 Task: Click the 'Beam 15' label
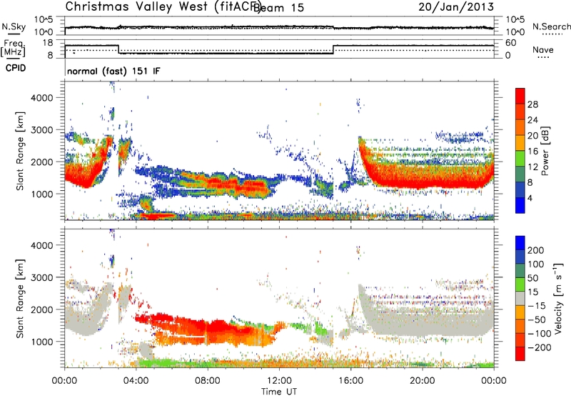[278, 7]
